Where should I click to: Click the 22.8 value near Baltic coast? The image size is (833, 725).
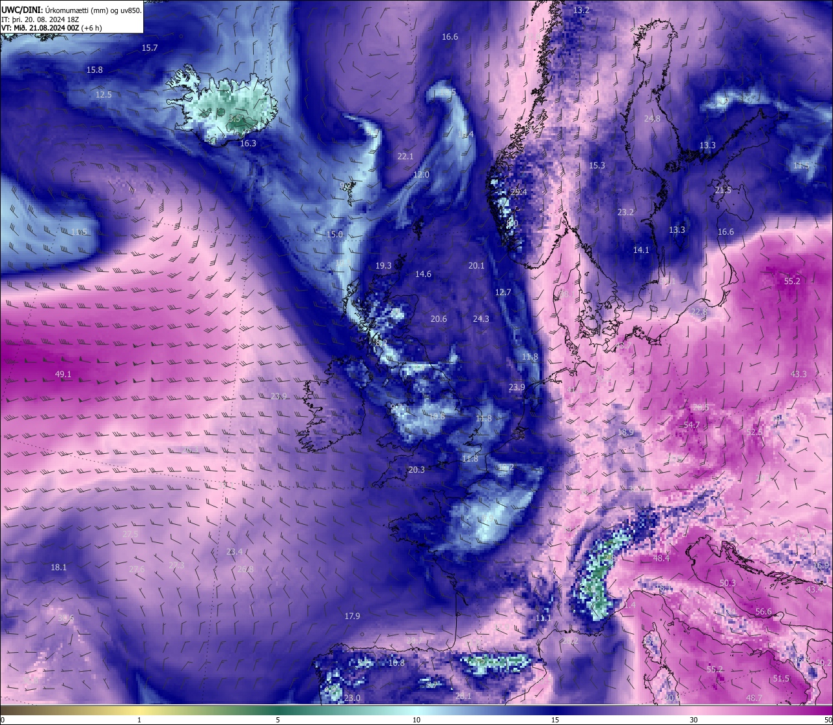[x=699, y=312]
